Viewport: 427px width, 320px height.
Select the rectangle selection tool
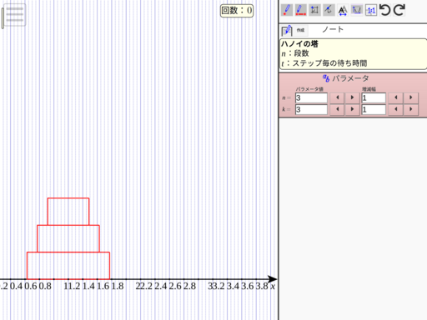click(x=314, y=10)
